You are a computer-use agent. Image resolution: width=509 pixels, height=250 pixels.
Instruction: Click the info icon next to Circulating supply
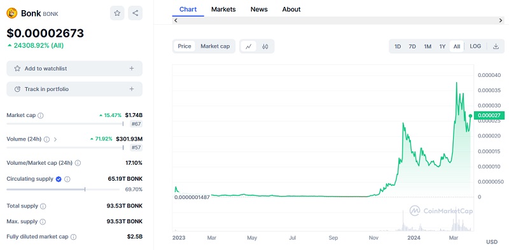[67, 179]
